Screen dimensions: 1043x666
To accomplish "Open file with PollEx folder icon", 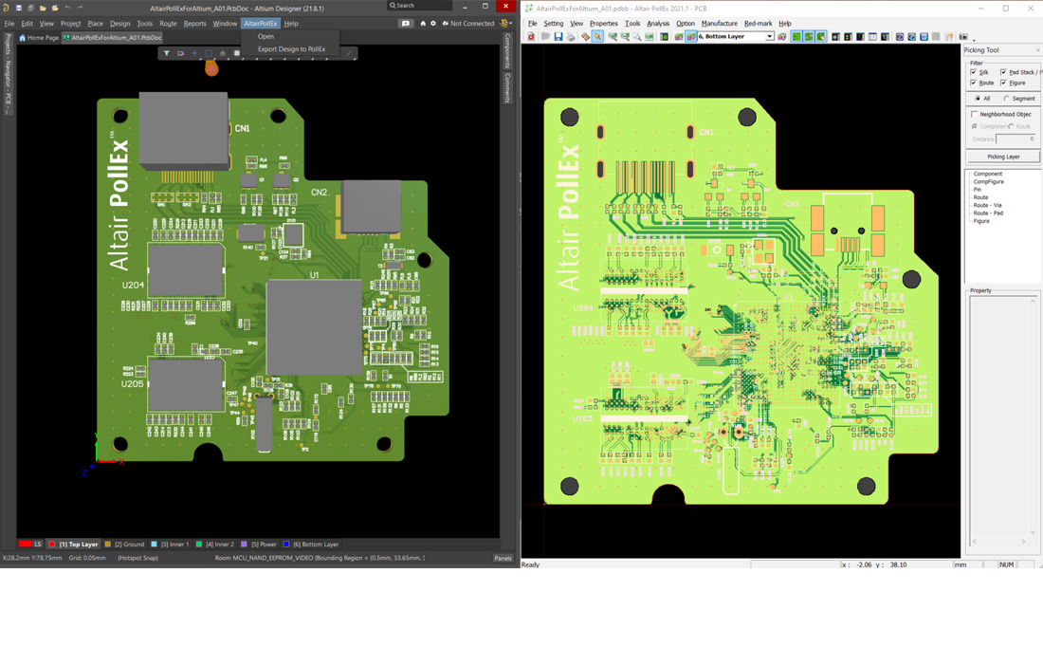I will point(545,37).
